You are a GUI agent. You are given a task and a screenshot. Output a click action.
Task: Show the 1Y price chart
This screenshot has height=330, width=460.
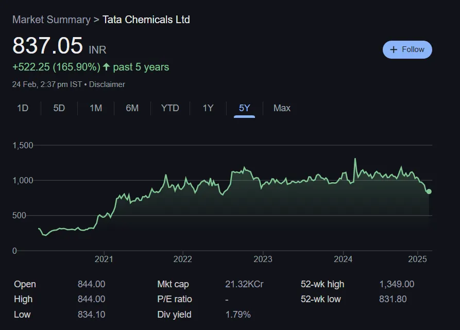(208, 108)
